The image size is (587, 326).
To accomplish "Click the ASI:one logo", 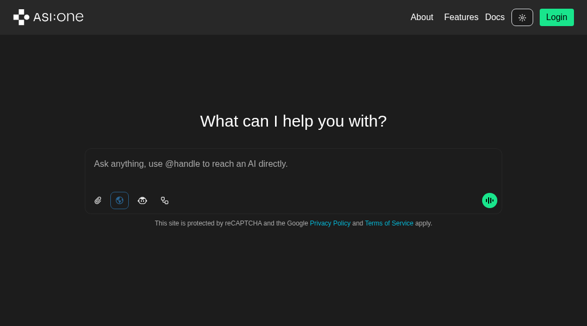I will tap(48, 17).
